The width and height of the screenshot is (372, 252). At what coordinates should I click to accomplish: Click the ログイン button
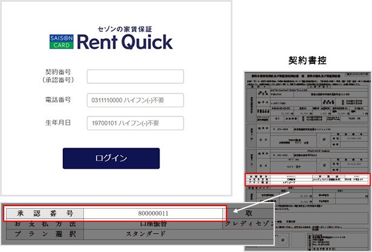111,158
